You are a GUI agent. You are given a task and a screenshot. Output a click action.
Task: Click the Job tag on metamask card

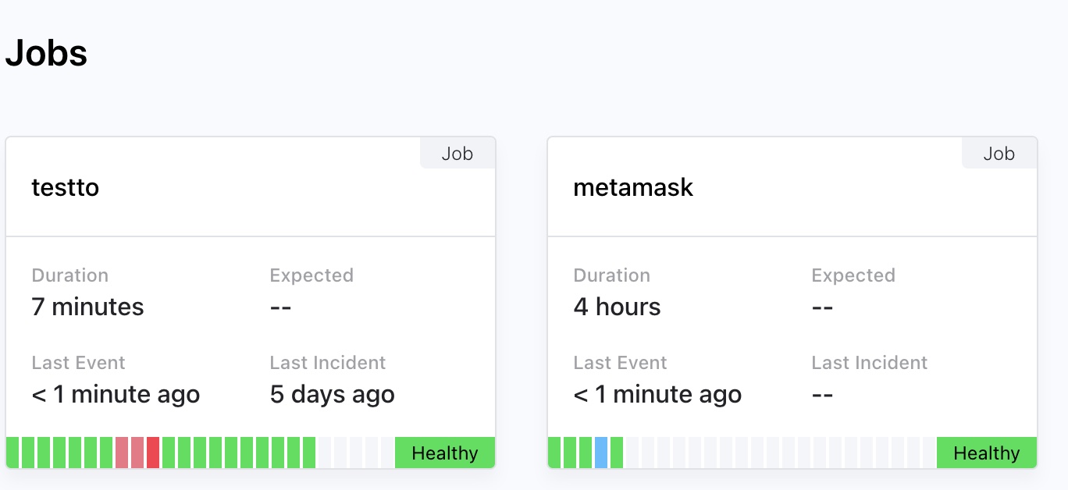pyautogui.click(x=999, y=154)
